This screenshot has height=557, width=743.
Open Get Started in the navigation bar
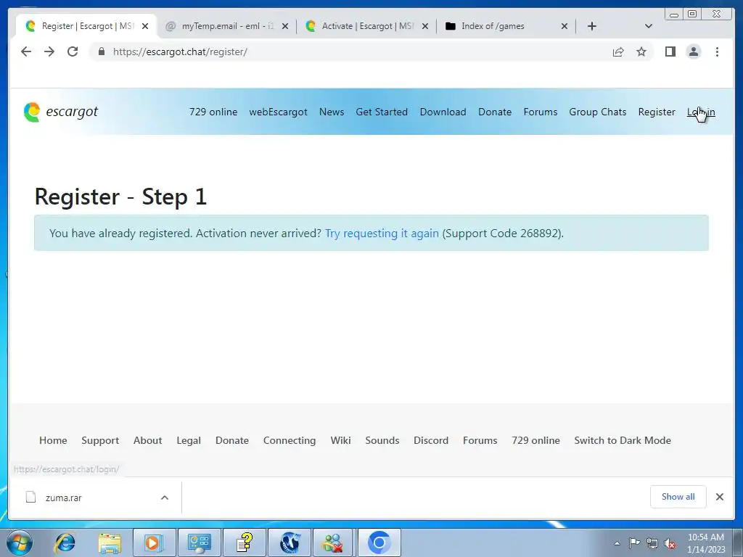pos(382,112)
